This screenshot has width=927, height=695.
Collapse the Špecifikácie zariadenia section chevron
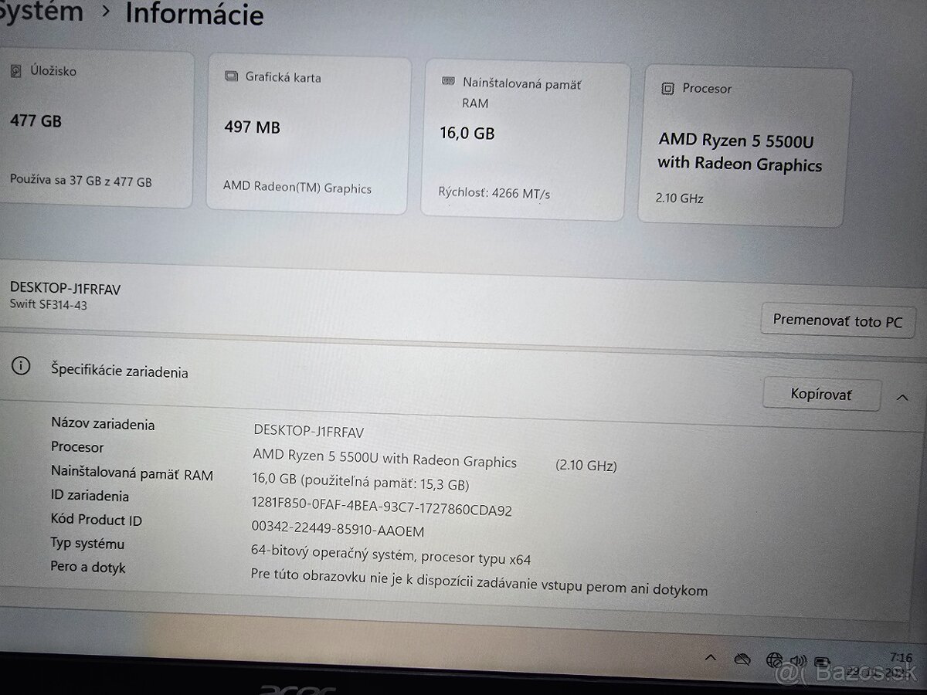coord(903,397)
